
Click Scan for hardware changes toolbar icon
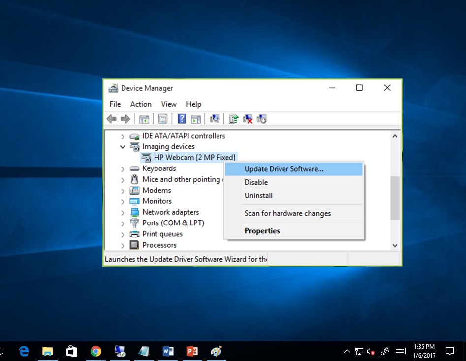tap(215, 119)
